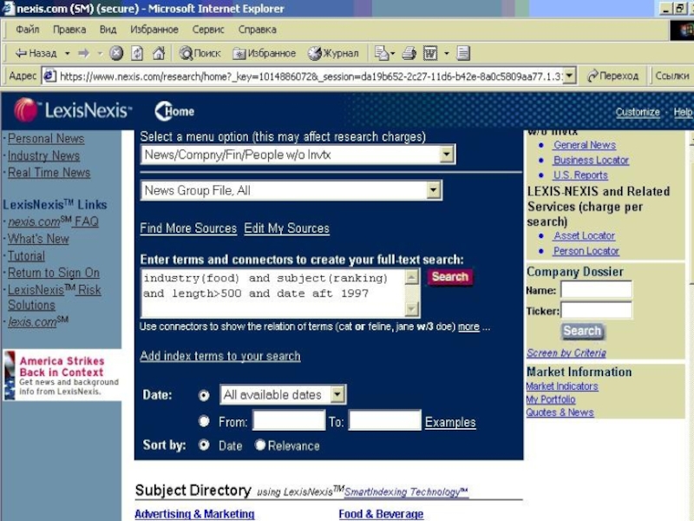
Task: Open the News Group File, All dropdown
Action: 433,190
